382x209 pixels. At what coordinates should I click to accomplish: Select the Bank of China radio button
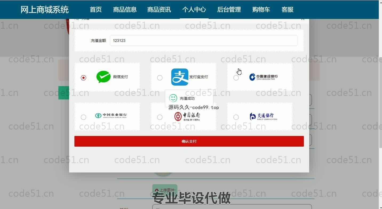pos(160,117)
